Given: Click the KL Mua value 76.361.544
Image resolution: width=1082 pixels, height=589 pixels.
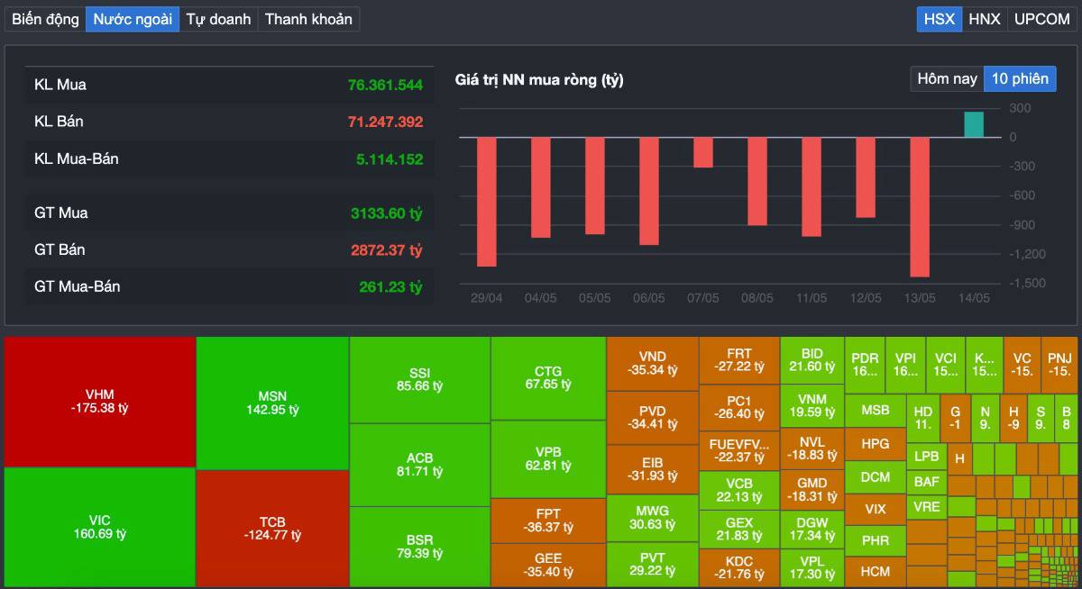Looking at the screenshot, I should [x=385, y=86].
